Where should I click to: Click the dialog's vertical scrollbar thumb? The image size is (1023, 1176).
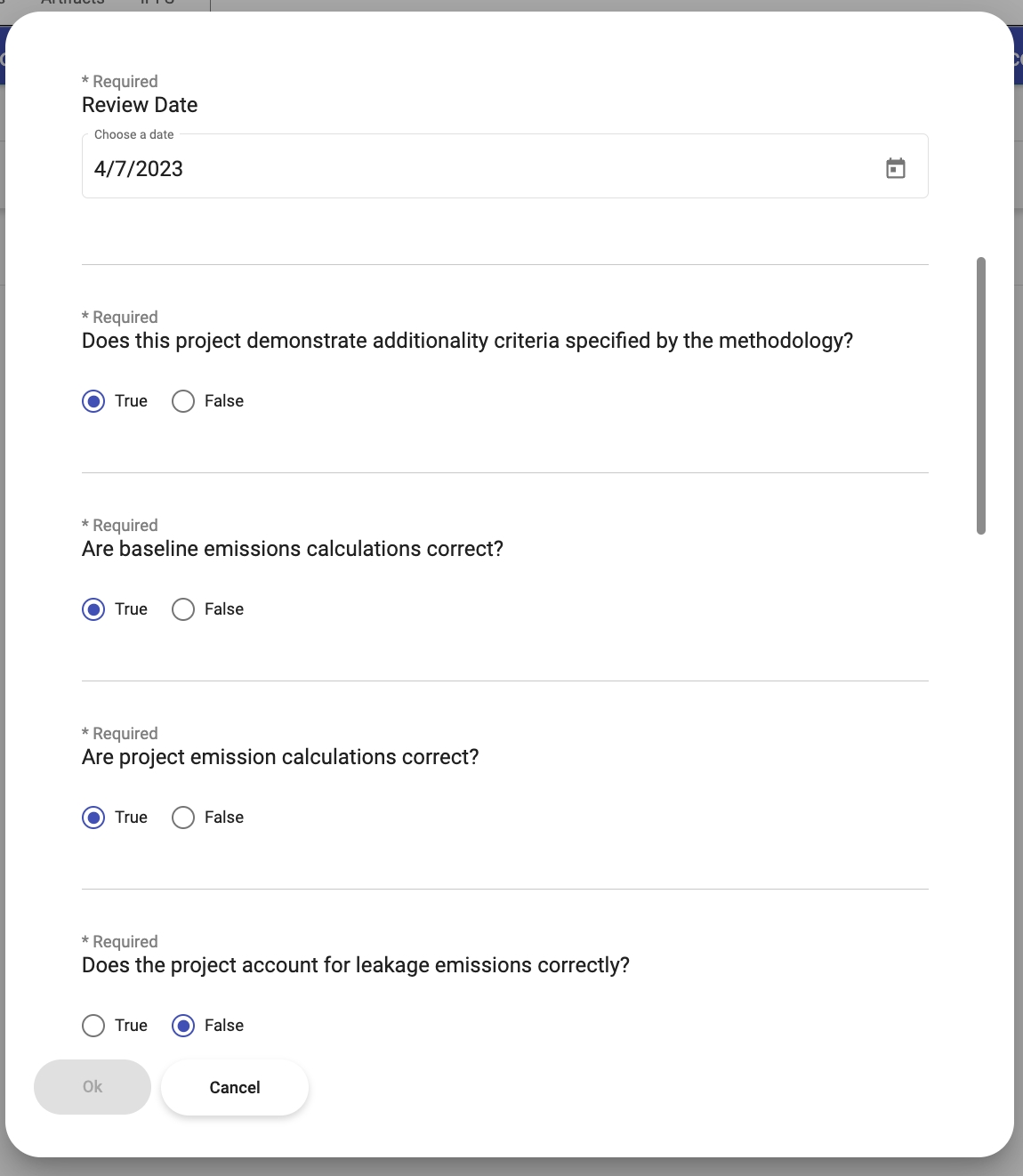(981, 396)
